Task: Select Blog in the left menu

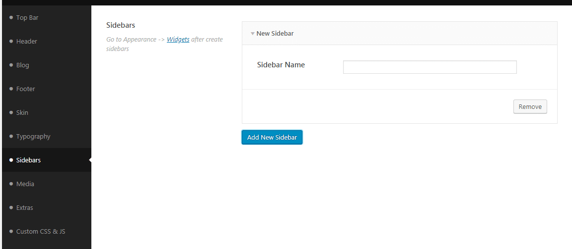Action: 22,65
